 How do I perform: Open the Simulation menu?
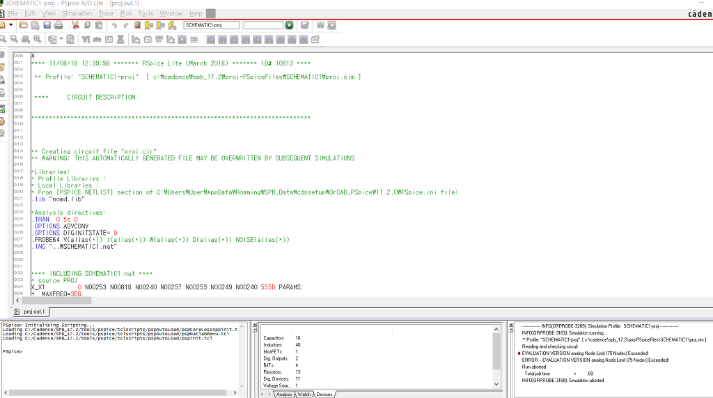tap(77, 13)
